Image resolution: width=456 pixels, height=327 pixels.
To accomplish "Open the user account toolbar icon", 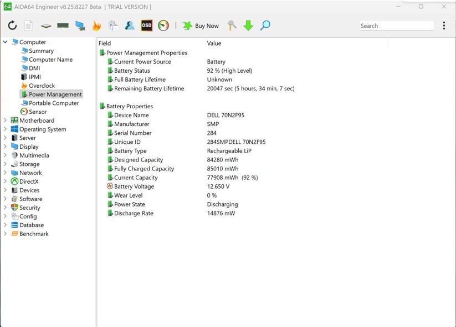I will 130,26.
